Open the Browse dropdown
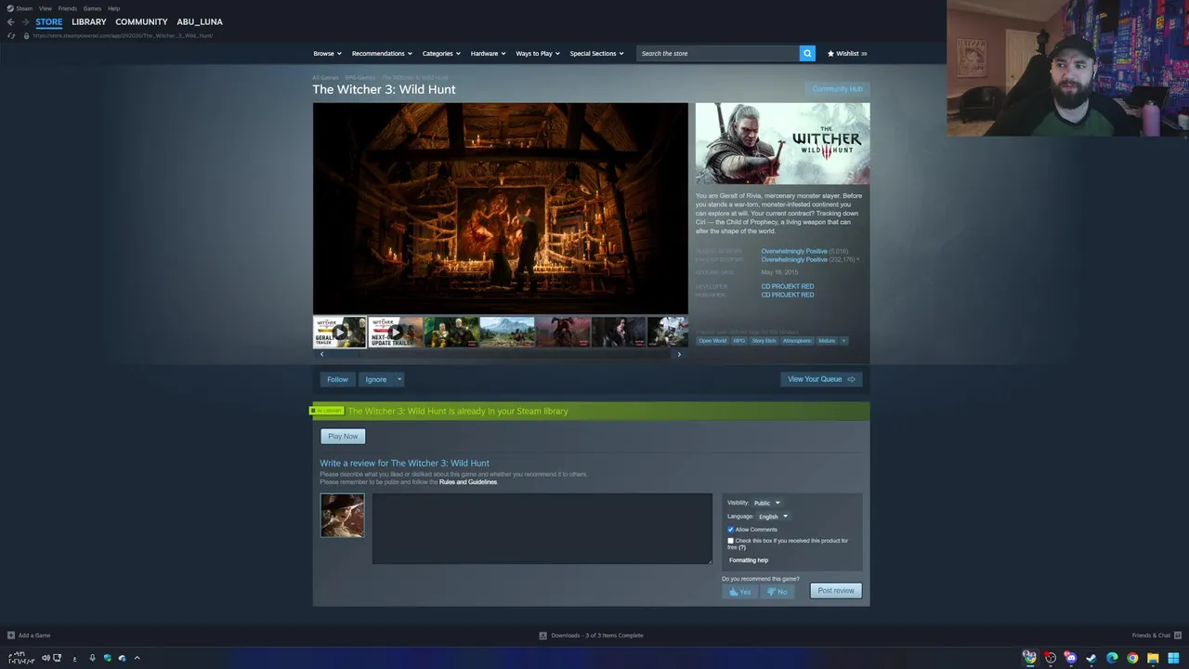The height and width of the screenshot is (669, 1189). (327, 53)
